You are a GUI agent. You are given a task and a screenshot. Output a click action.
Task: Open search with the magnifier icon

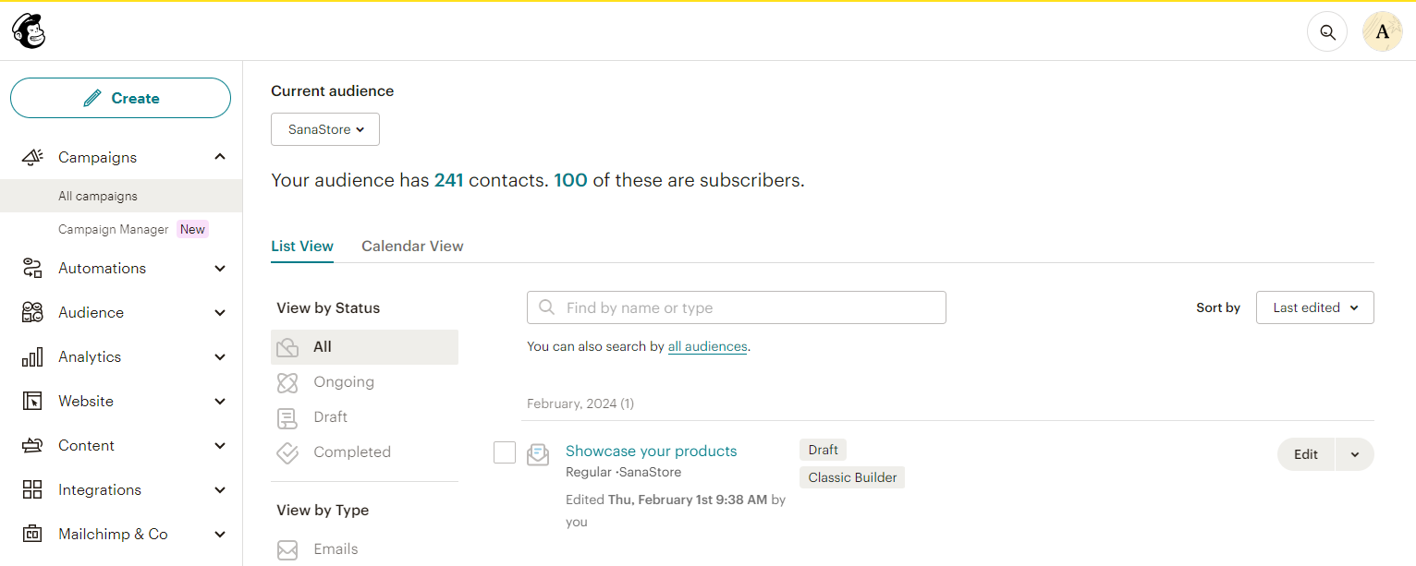1327,32
